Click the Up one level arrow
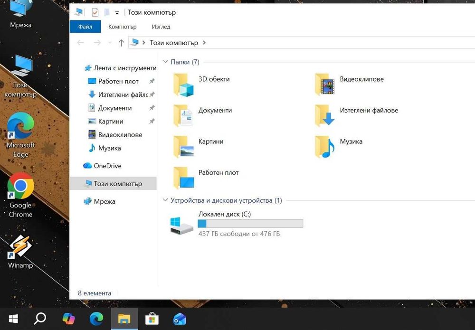Screen dimensions: 475x330 pos(121,43)
